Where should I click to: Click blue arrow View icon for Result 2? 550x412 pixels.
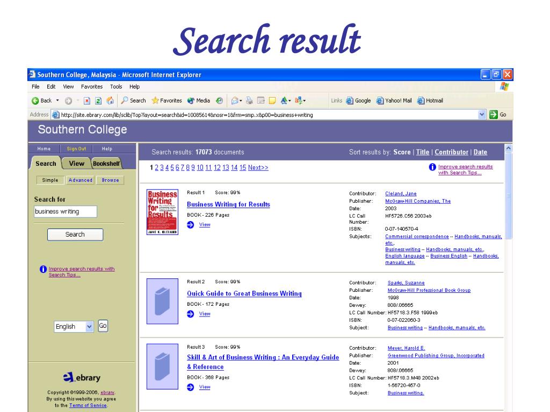click(x=191, y=314)
